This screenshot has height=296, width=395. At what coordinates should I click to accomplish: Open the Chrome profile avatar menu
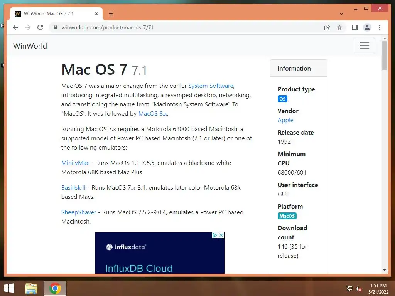point(367,27)
